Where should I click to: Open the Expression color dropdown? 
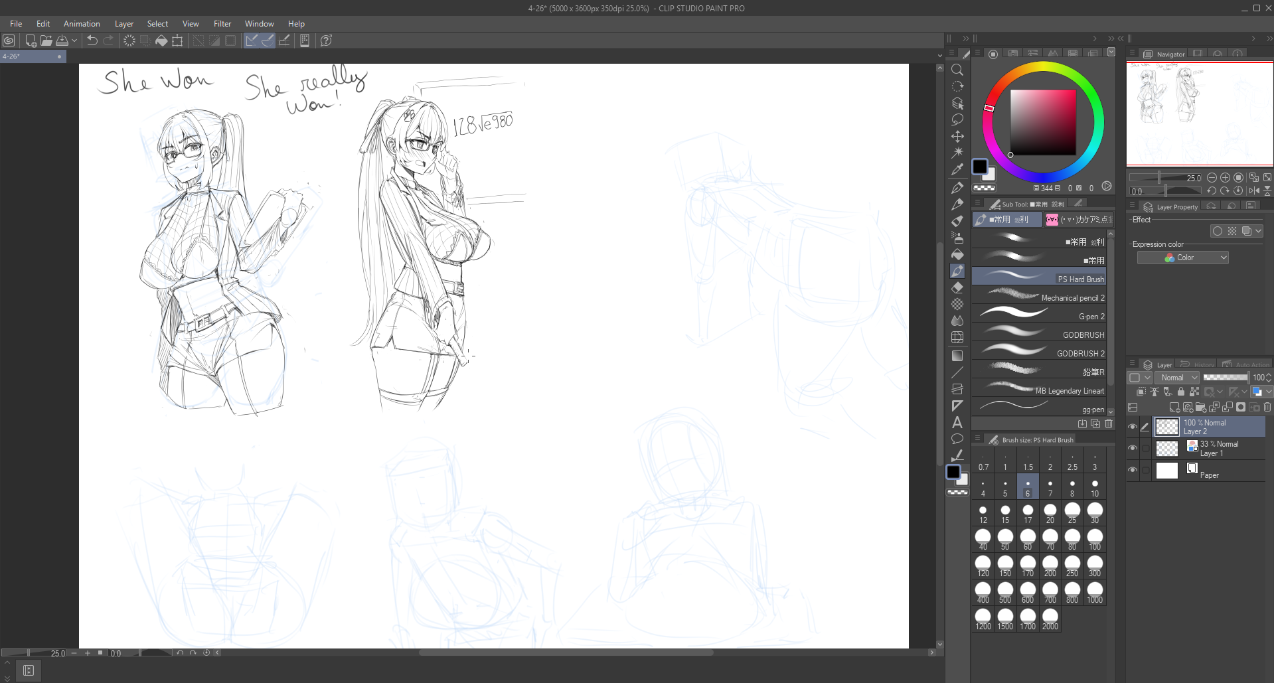click(x=1183, y=258)
